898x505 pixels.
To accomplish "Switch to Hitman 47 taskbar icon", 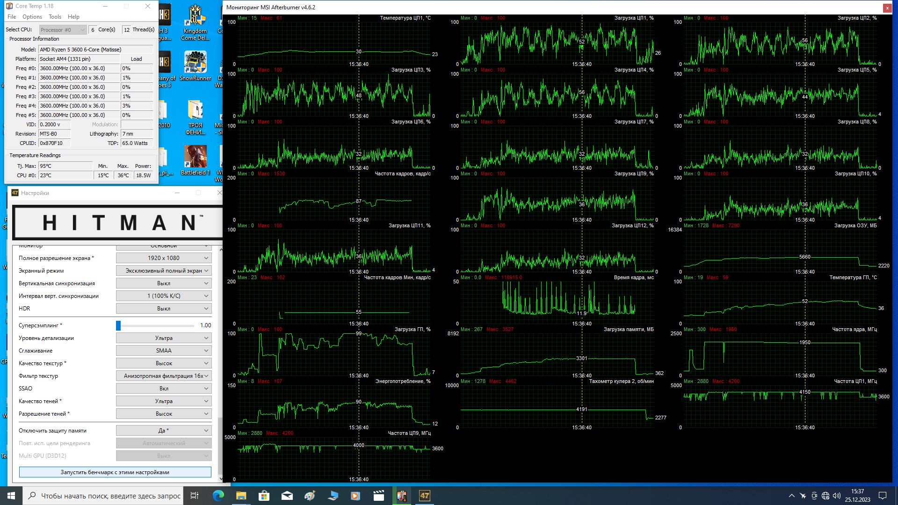I will (x=424, y=496).
